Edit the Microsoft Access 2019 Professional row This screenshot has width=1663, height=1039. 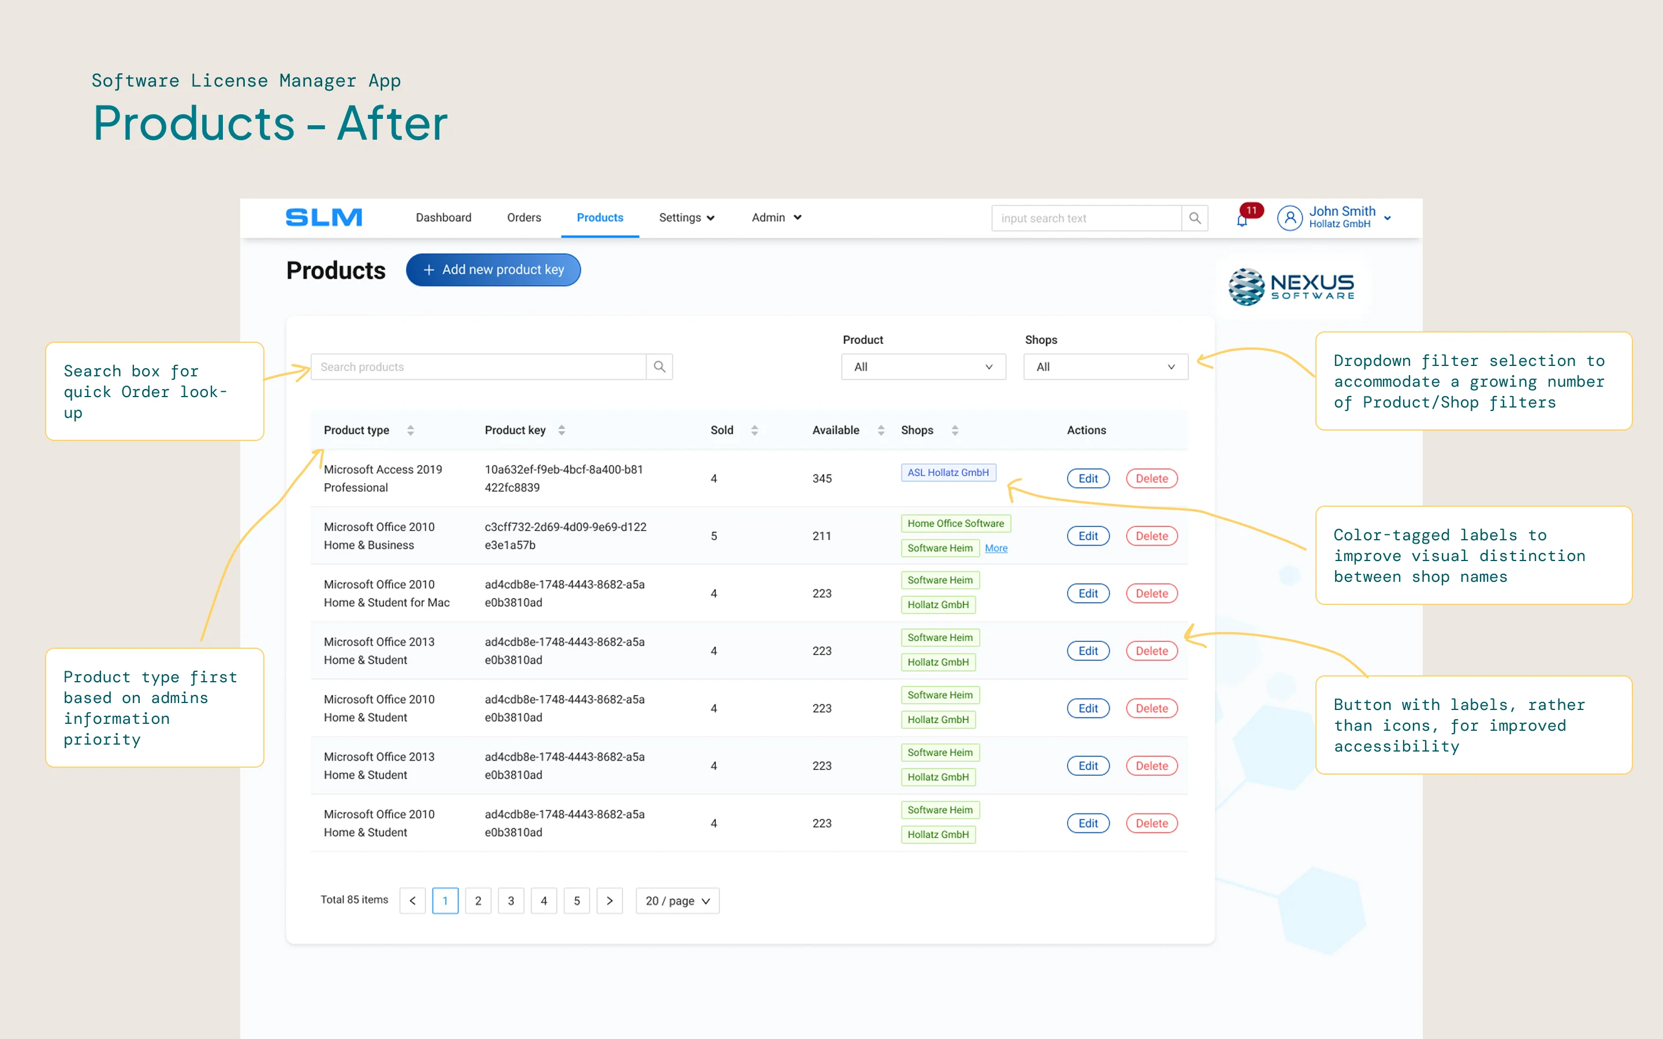click(x=1088, y=479)
